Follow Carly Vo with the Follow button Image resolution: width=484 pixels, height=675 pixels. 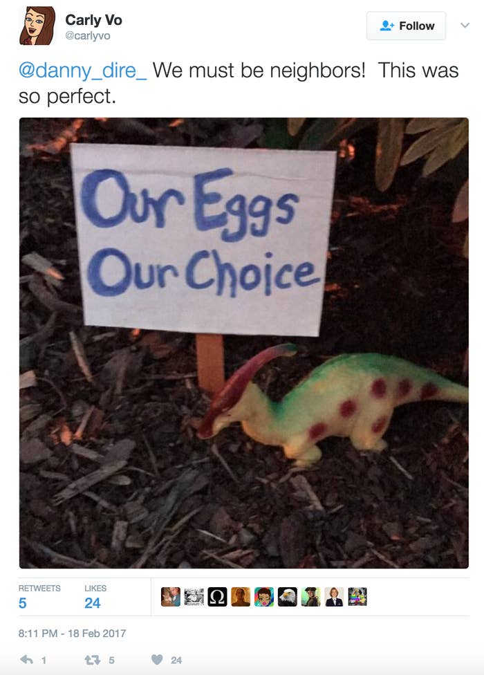click(406, 26)
